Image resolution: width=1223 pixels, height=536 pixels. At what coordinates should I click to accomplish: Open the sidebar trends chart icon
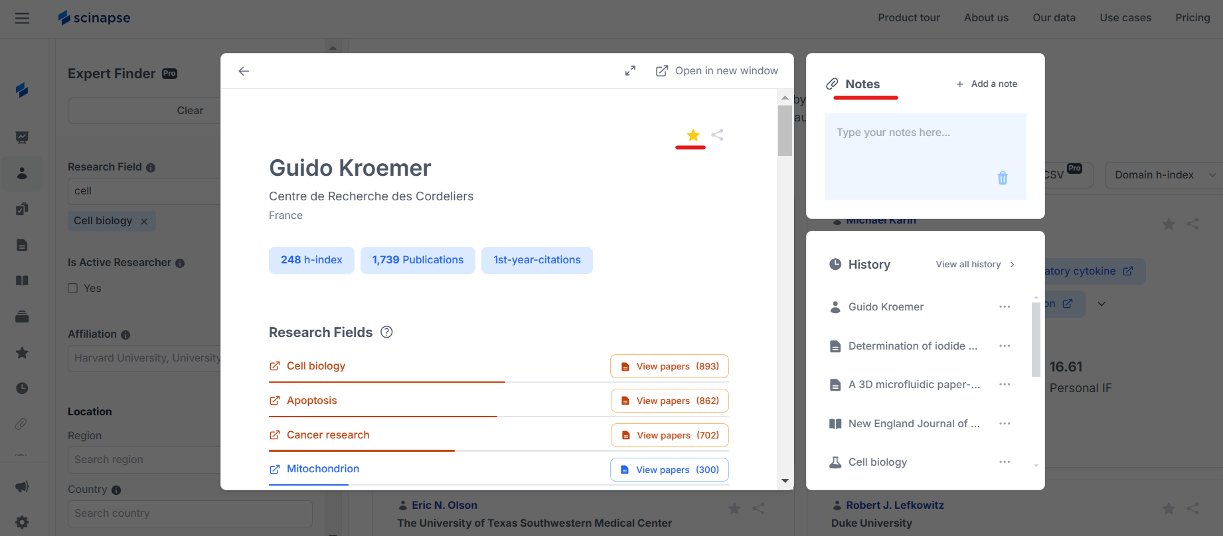pyautogui.click(x=22, y=137)
